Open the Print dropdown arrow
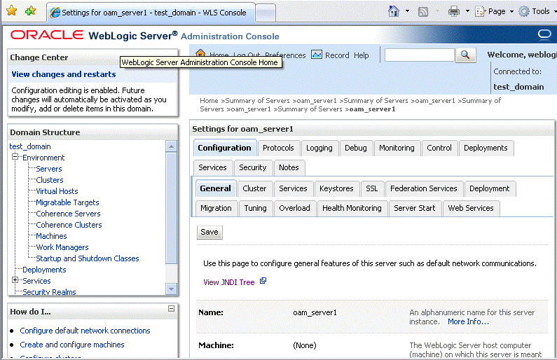The height and width of the screenshot is (360, 557). tap(467, 11)
